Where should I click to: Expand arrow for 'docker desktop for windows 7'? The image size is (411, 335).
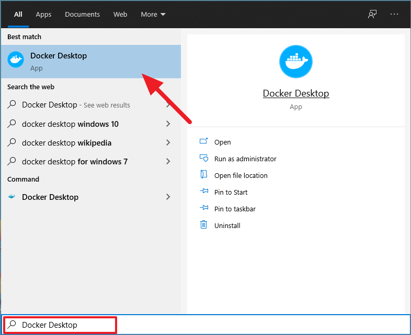pyautogui.click(x=168, y=161)
